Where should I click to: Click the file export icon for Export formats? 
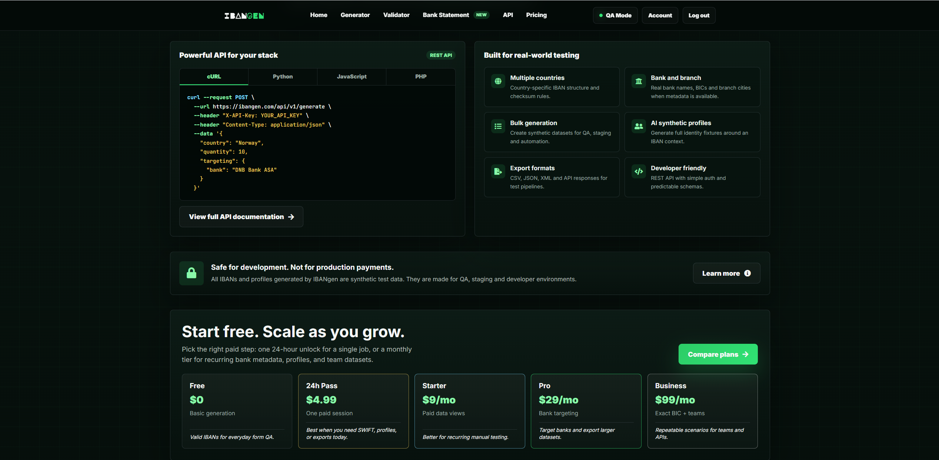point(498,171)
